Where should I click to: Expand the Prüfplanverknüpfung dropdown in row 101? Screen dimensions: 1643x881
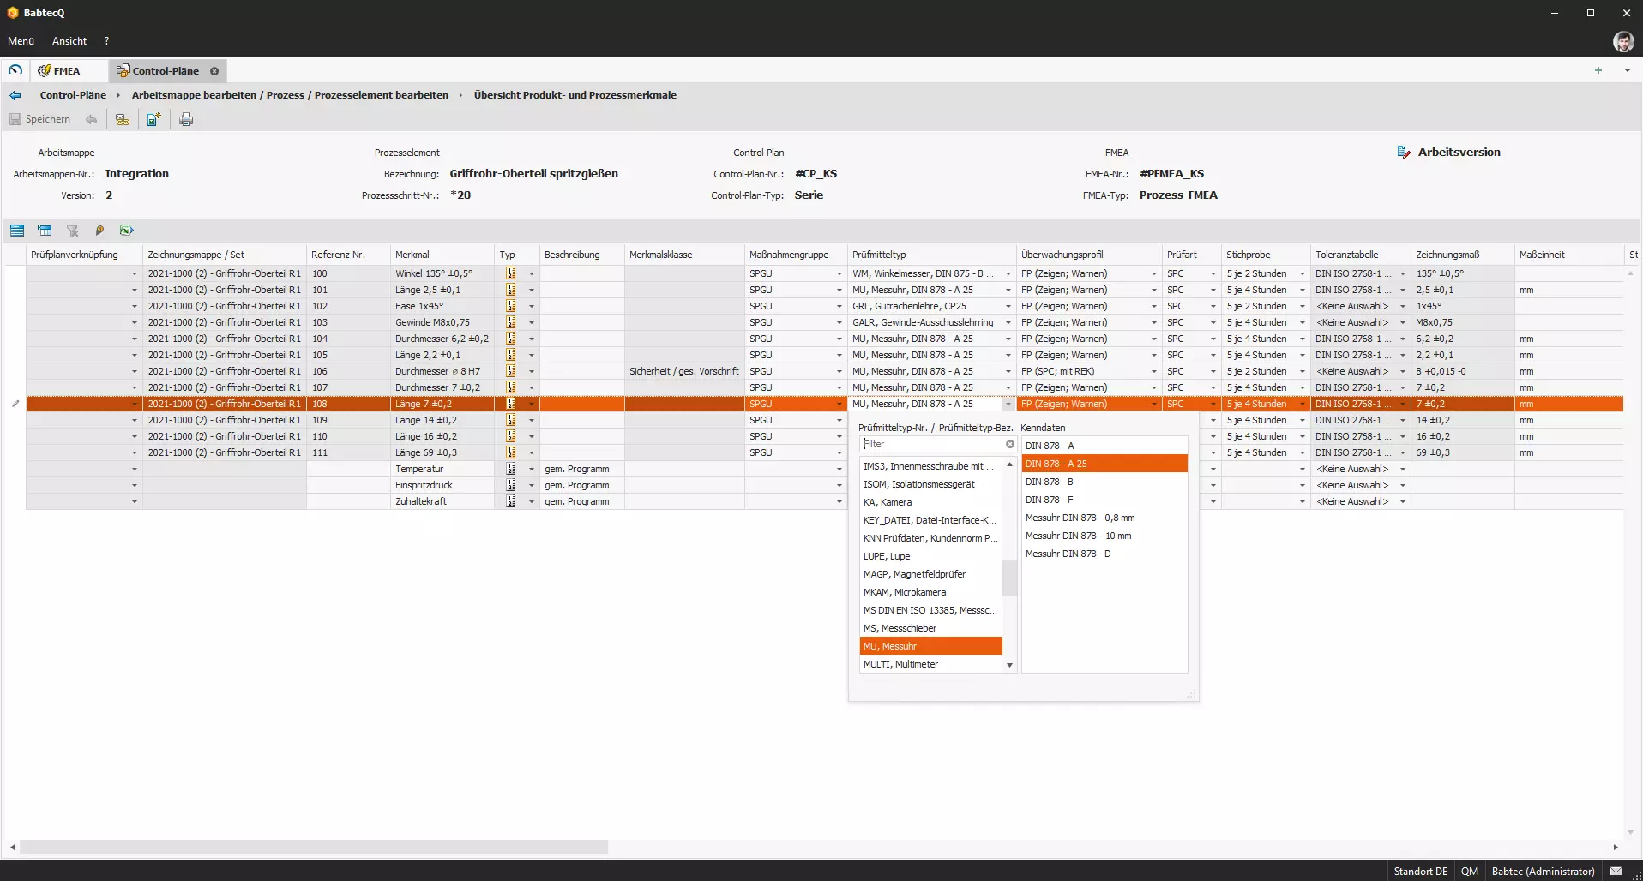135,290
